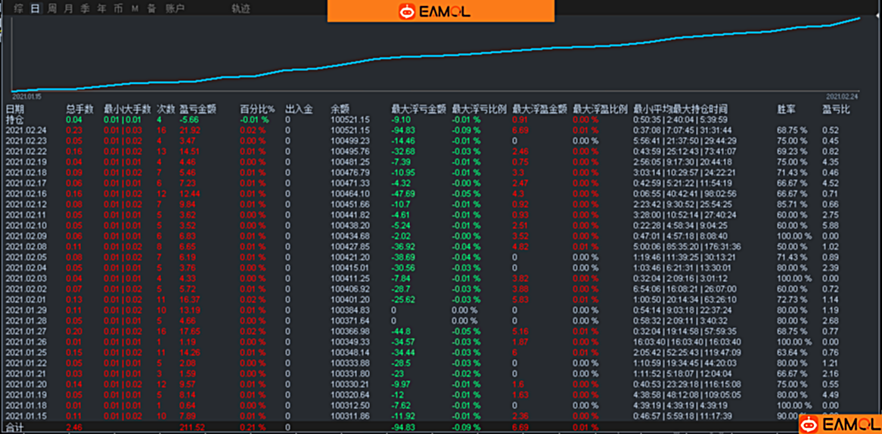This screenshot has height=434, width=882.
Task: Select the 季 quarterly tab
Action: [x=85, y=8]
